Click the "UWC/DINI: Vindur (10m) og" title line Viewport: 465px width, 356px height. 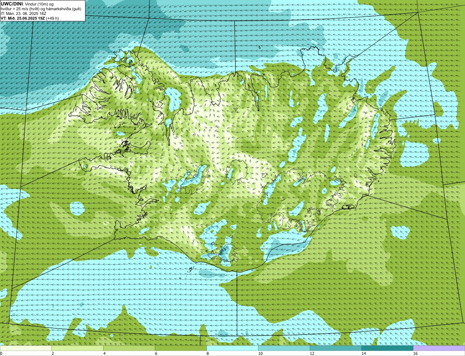[x=27, y=4]
